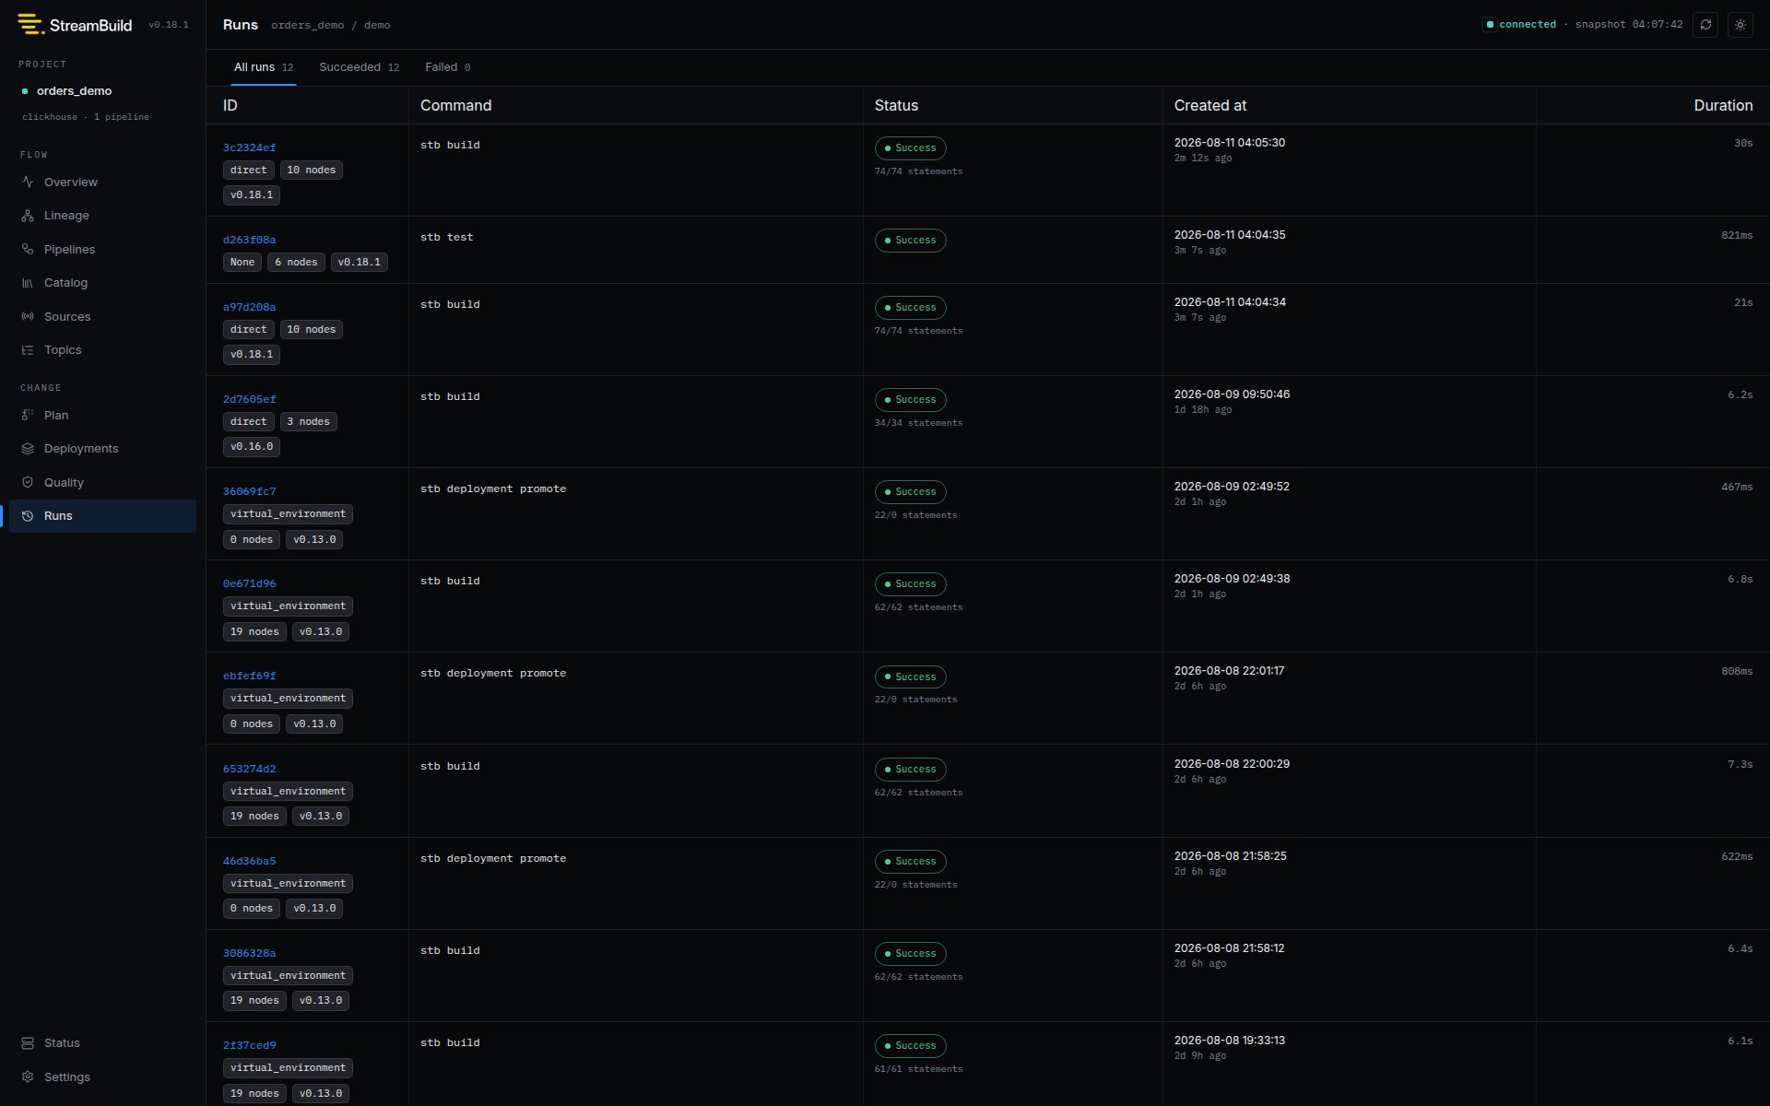Image resolution: width=1770 pixels, height=1106 pixels.
Task: Click the 'v0.16.0' version tag
Action: coord(252,447)
